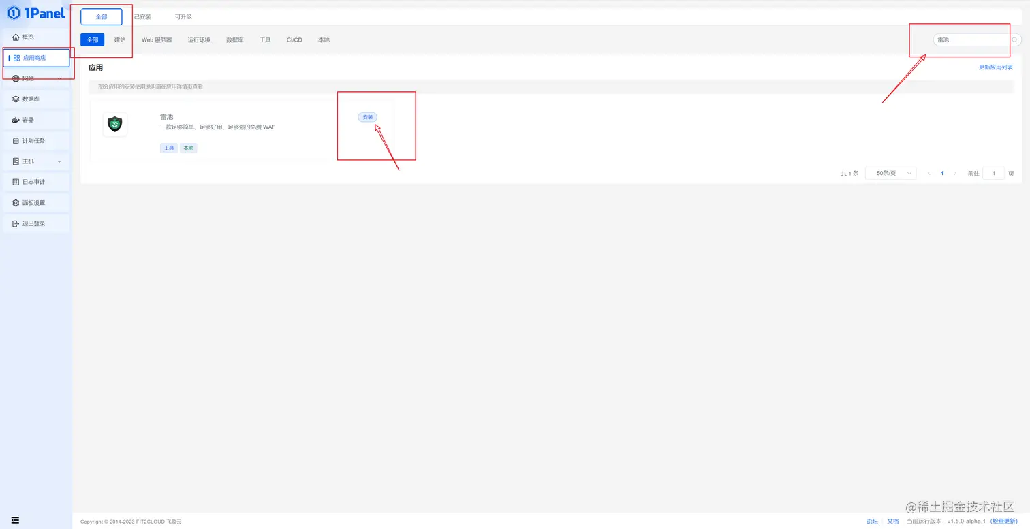1030x529 pixels.
Task: Open 数据库 in the left sidebar
Action: (36, 99)
